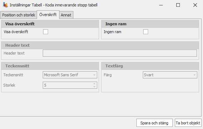Toggle the Ingen ram checkbox
The image size is (203, 129).
tap(146, 32)
